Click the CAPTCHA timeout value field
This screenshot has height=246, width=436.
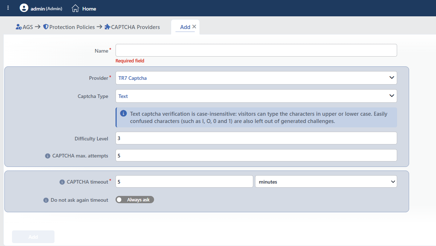(x=184, y=182)
